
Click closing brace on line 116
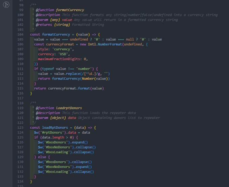tap(31, 93)
